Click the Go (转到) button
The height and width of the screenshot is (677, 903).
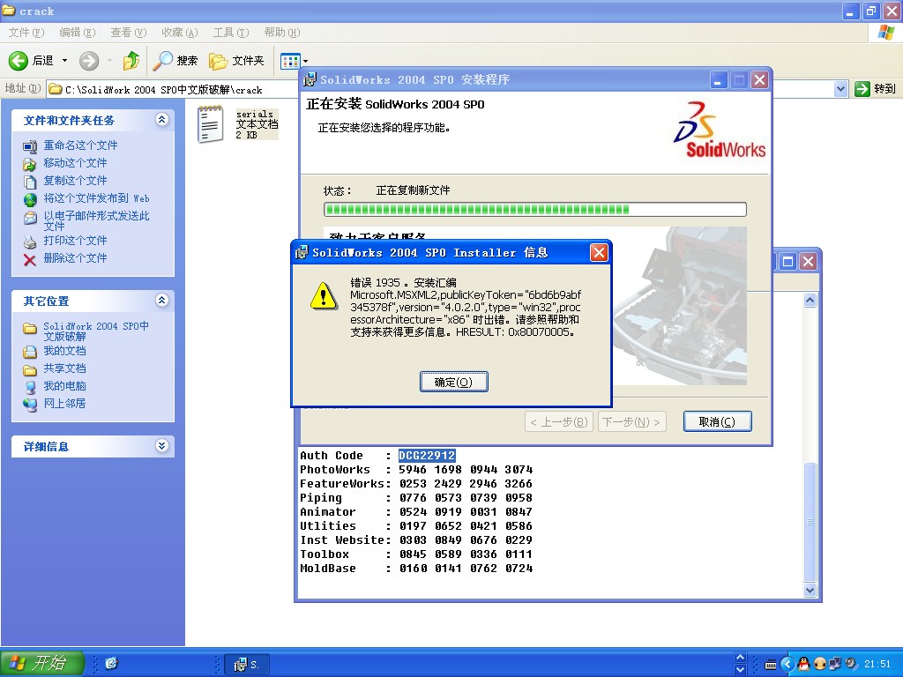[x=876, y=89]
